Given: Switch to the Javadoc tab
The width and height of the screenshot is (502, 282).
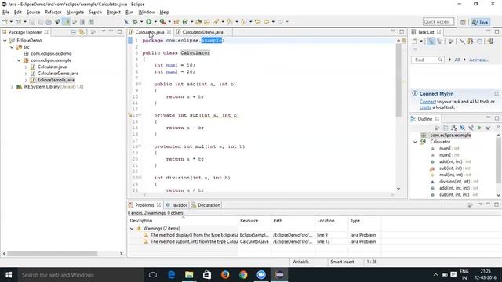Looking at the screenshot, I should point(176,205).
